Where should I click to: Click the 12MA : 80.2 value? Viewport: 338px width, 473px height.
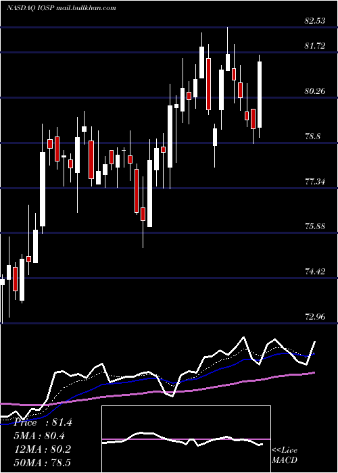point(42,449)
